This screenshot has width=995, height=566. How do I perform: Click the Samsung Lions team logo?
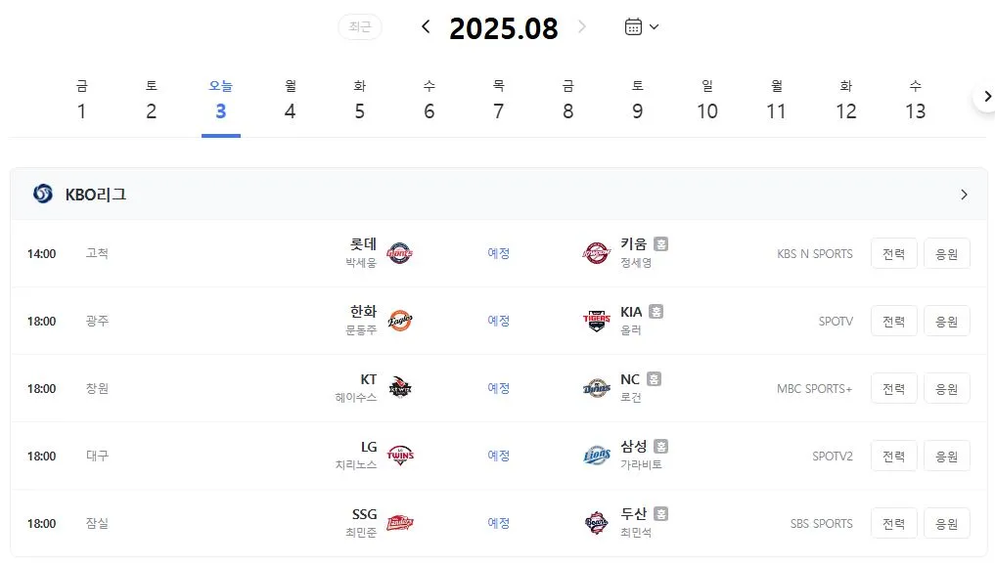click(596, 456)
